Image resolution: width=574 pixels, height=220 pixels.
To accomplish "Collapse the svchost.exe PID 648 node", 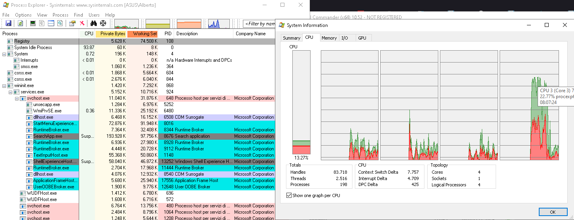I will click(x=17, y=98).
